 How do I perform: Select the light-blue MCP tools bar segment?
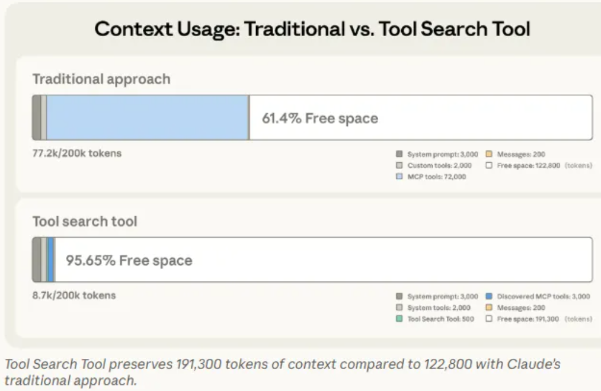pyautogui.click(x=147, y=117)
